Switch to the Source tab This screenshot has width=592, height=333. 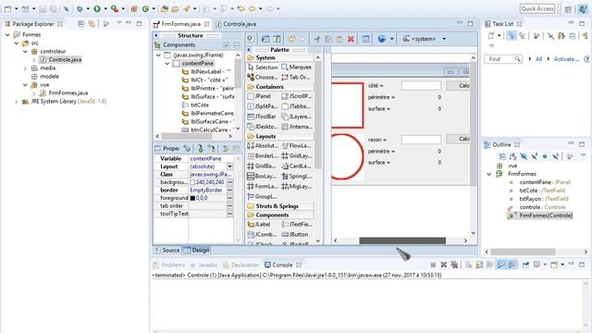pos(167,251)
